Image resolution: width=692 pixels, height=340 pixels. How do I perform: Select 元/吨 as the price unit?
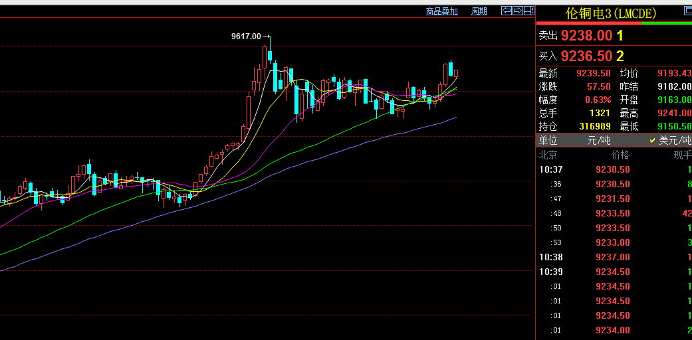pyautogui.click(x=598, y=141)
